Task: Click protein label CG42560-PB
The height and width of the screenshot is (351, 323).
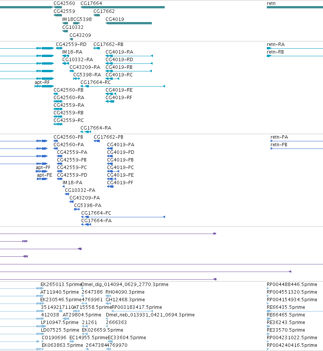Action: (x=68, y=137)
